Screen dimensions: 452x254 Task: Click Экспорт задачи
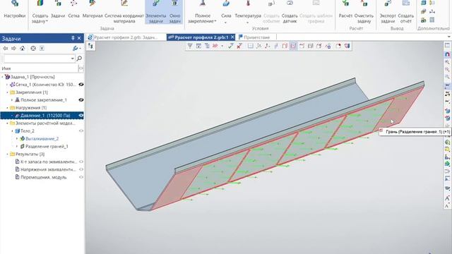388,11
